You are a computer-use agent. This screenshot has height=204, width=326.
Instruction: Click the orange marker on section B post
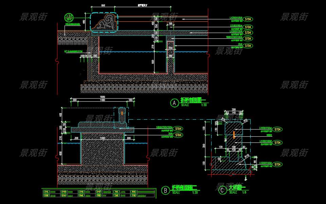[x=121, y=112]
